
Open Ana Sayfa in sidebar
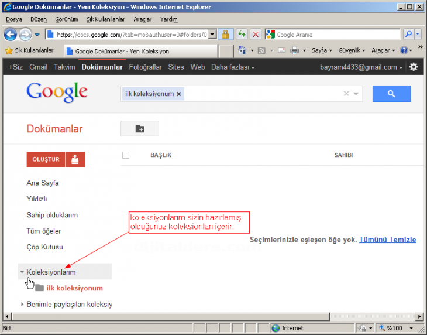pos(43,183)
